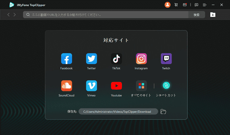Open the Facebook site icon
This screenshot has height=135, width=230.
coord(67,59)
